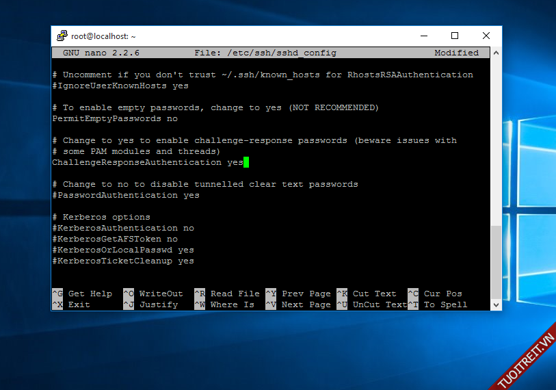Screen dimensions: 556x390
Task: Maximize the PuTTY terminal window
Action: [x=455, y=36]
